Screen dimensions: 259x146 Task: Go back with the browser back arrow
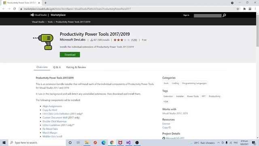4,9
